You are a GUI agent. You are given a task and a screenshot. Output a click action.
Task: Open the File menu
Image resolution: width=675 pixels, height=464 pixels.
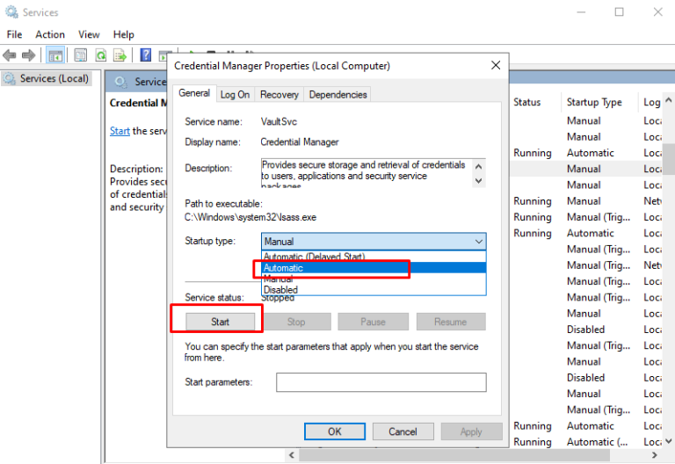(x=14, y=34)
